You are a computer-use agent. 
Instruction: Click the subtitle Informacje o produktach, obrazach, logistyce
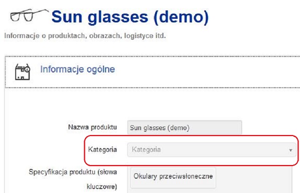point(85,35)
